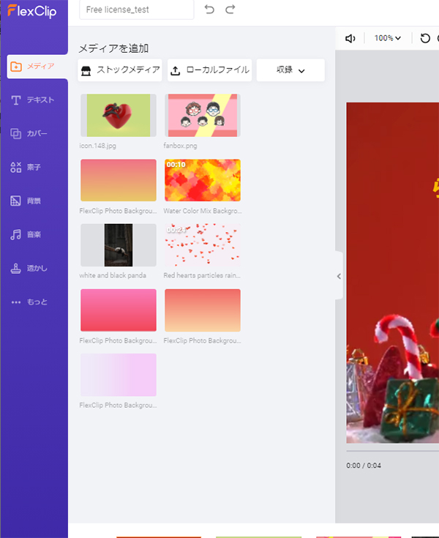Mute audio with the speaker icon

[350, 38]
